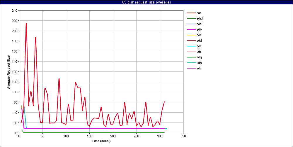Click the red sda legend color line

click(191, 13)
